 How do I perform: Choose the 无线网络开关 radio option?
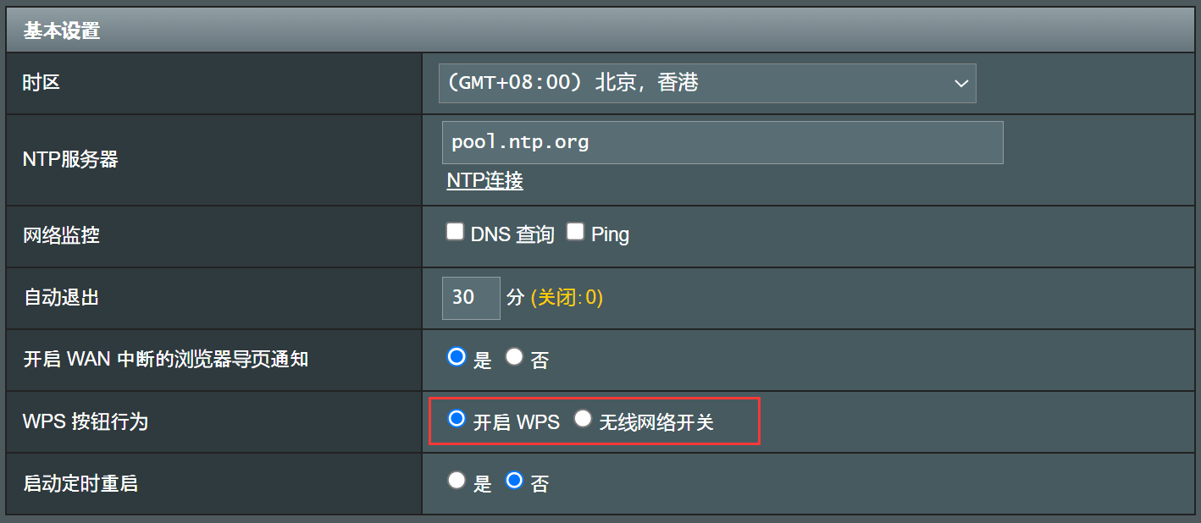(583, 419)
